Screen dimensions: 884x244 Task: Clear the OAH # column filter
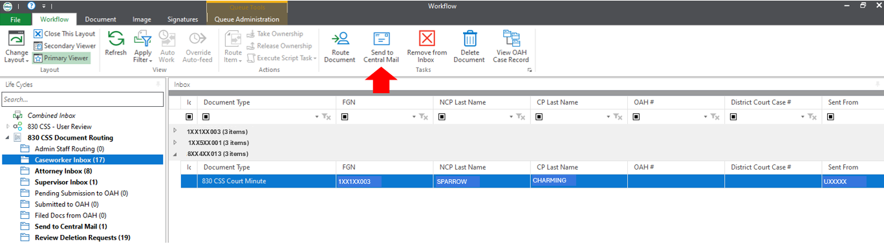pyautogui.click(x=715, y=117)
